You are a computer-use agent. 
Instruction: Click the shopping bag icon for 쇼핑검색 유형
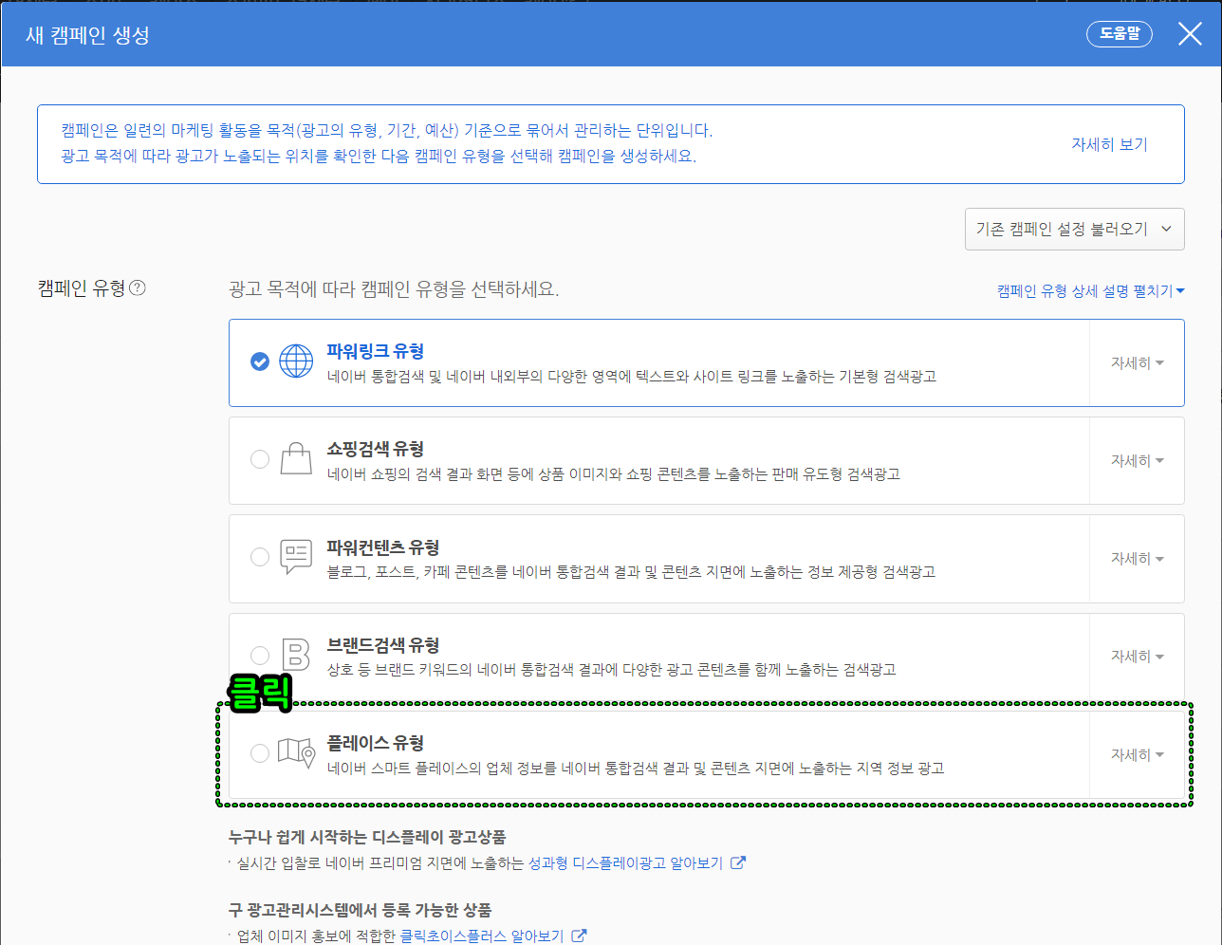click(296, 459)
